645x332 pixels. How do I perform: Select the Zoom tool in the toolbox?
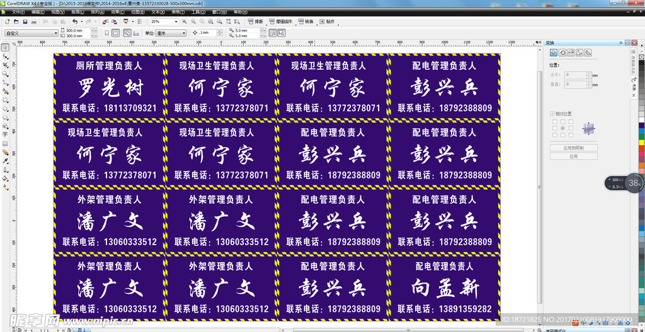(x=5, y=74)
